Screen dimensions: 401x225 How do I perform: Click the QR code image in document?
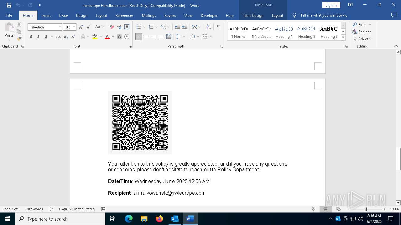(140, 122)
